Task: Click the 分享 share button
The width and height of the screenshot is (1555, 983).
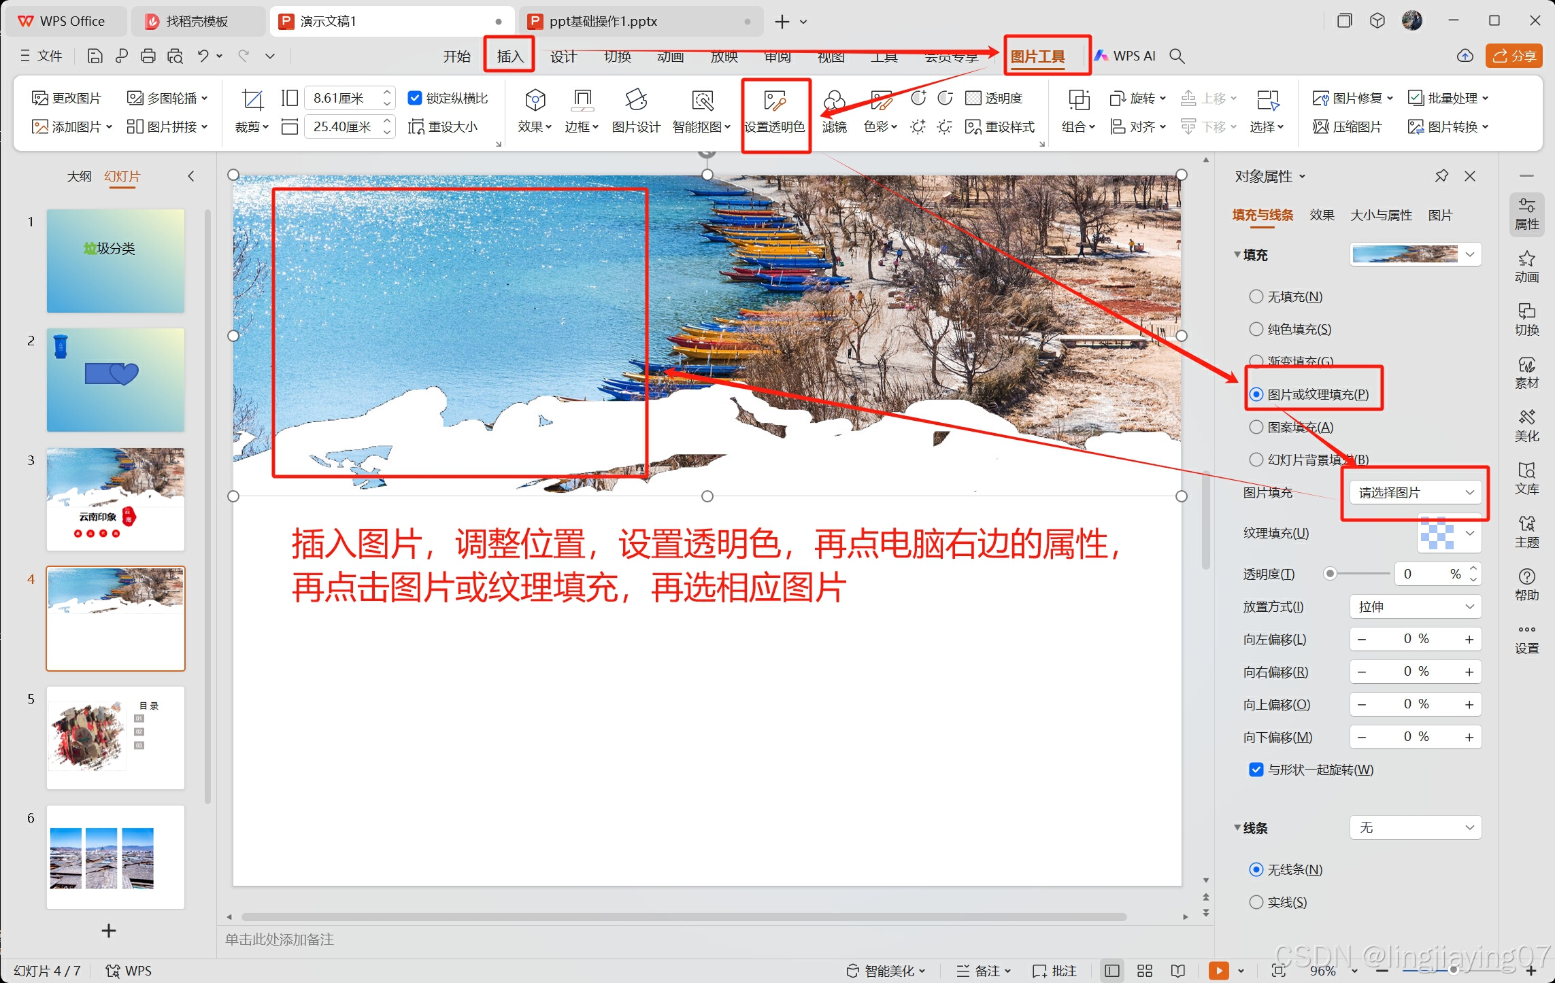Action: tap(1514, 56)
